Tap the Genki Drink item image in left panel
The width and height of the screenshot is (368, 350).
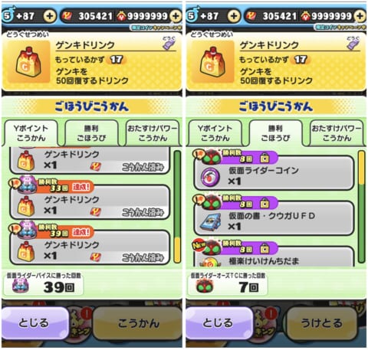(28, 62)
